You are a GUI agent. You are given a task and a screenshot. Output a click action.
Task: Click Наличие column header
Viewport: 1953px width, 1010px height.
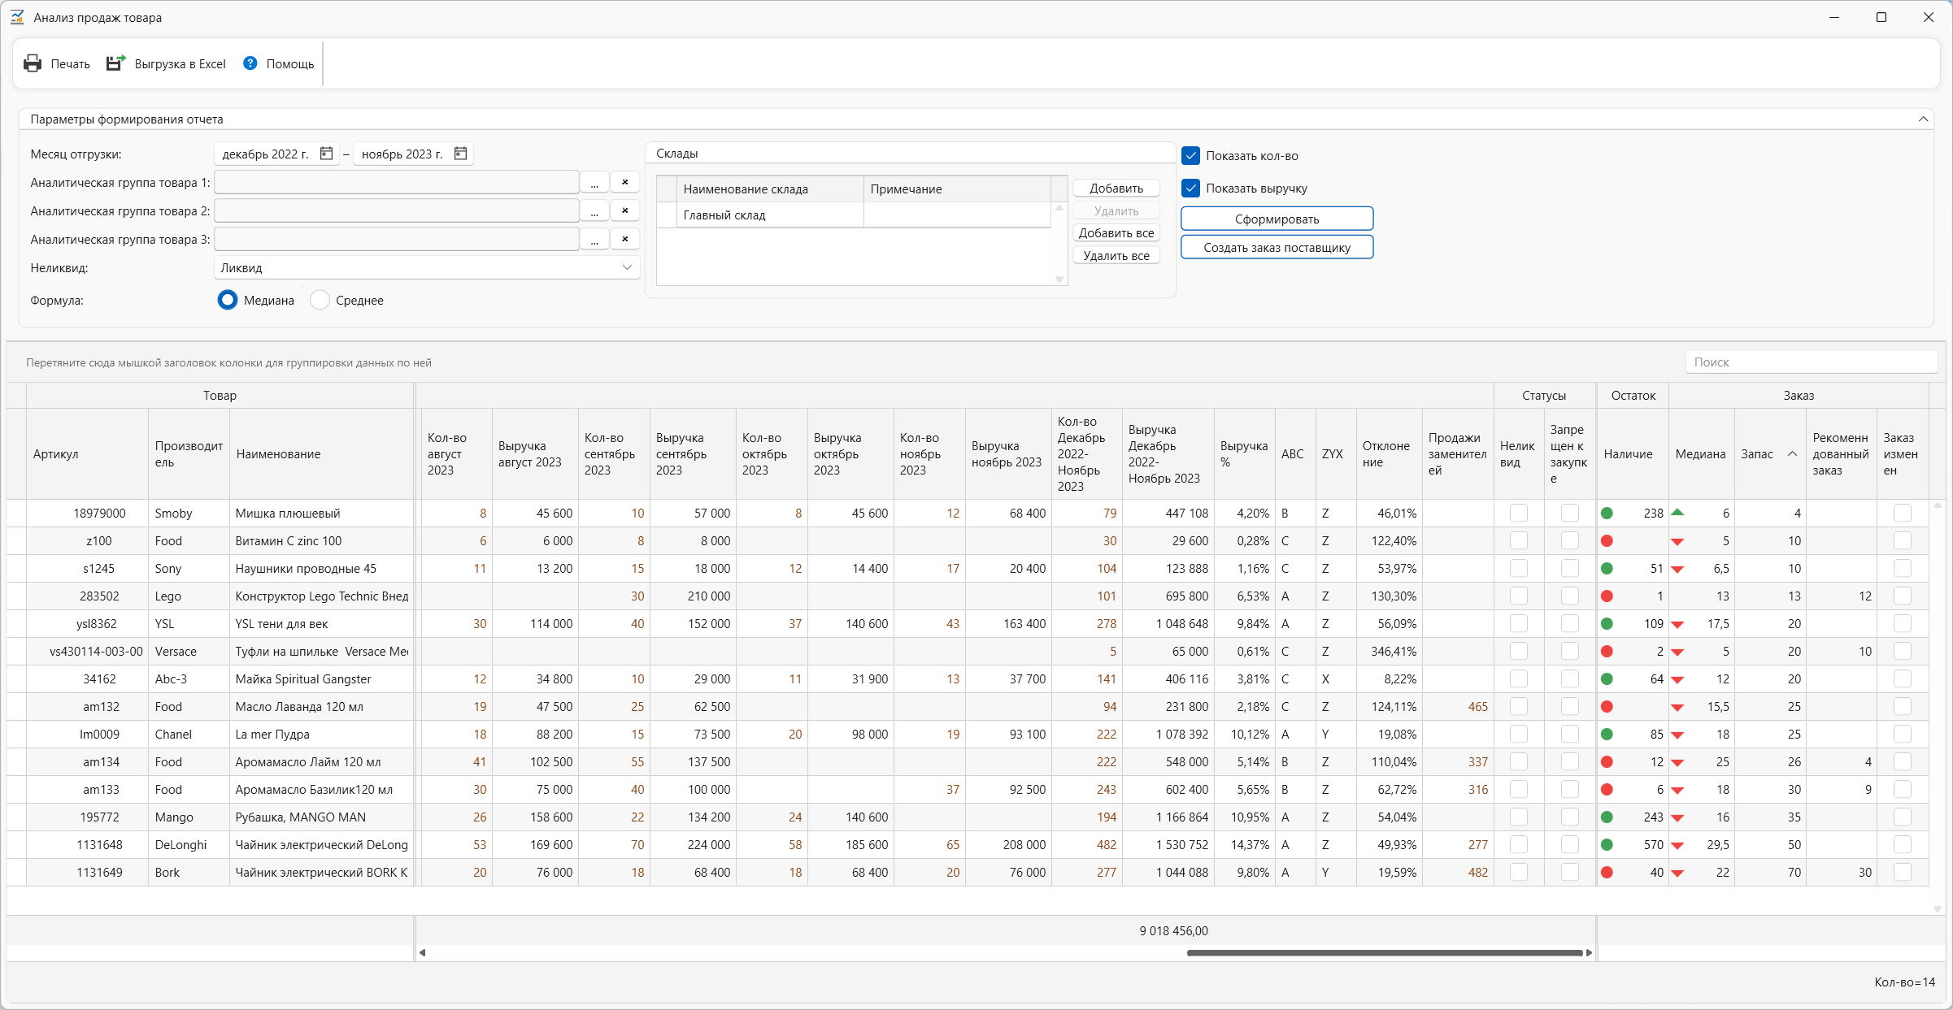pos(1633,454)
